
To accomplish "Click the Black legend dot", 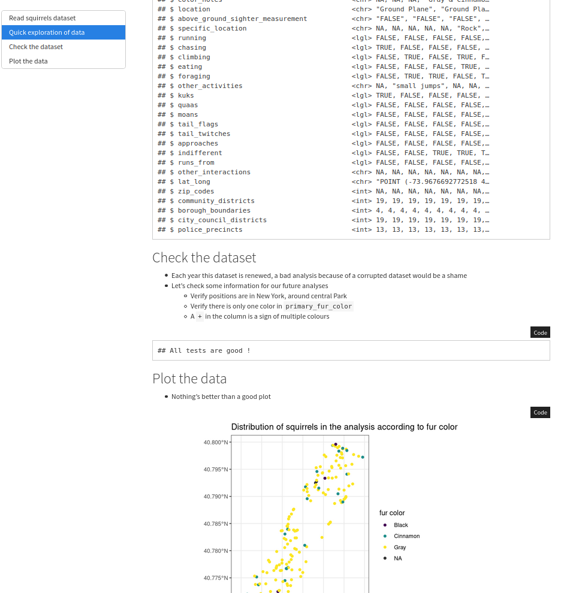I will click(385, 525).
